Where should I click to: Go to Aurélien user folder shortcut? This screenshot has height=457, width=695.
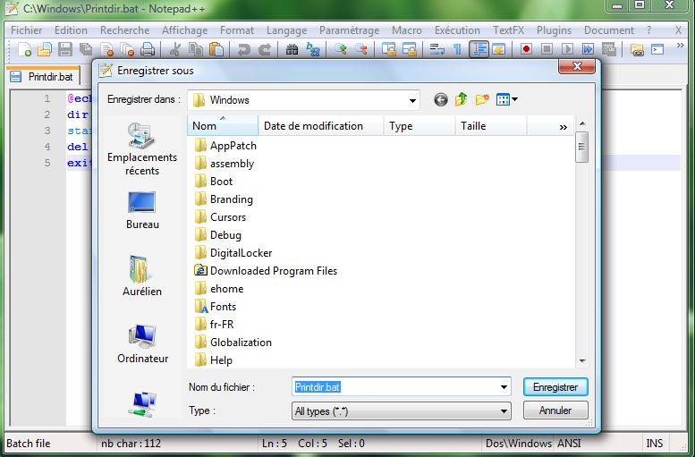click(x=142, y=275)
